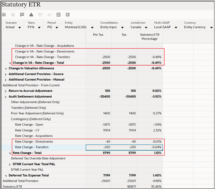Click the cube data icon in toolbar
The image size is (215, 189).
(13, 15)
